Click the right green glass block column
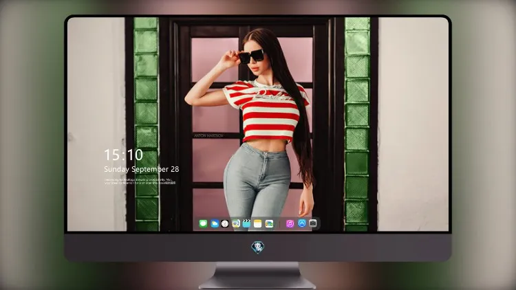 click(x=357, y=124)
